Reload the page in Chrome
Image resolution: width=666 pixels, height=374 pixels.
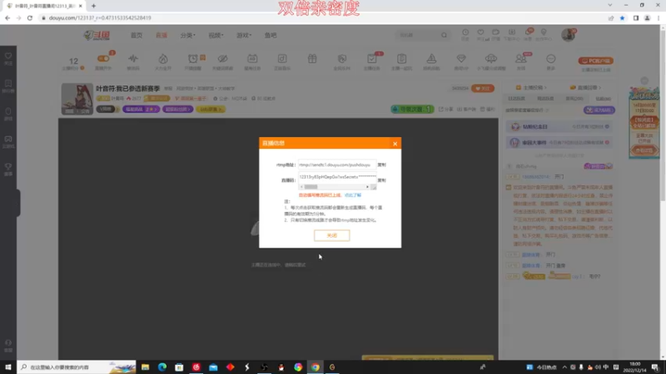(30, 17)
